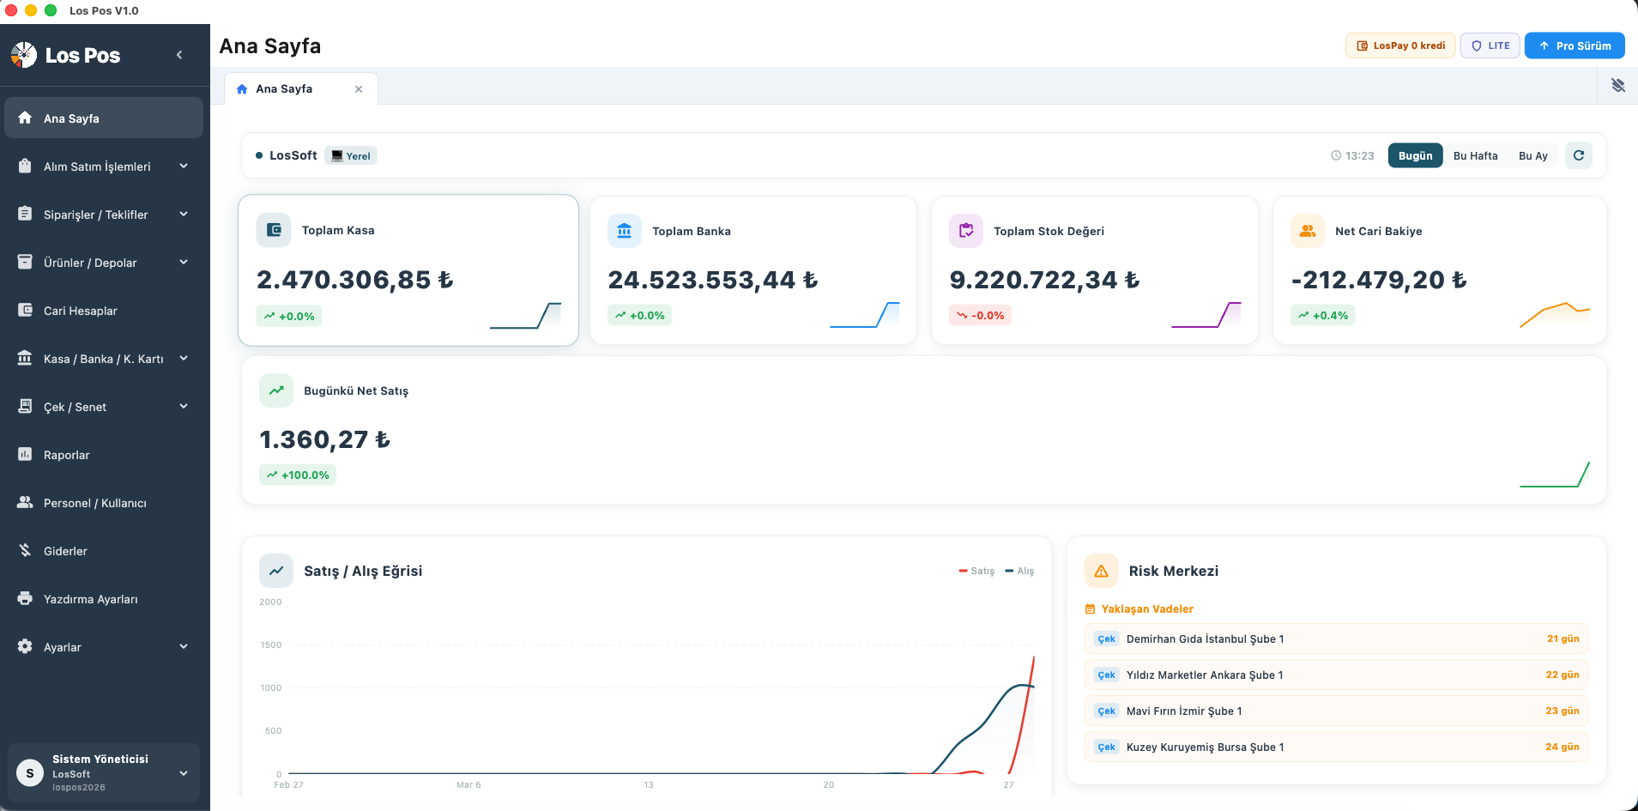Click the crossed-out layers icon at top right
1638x811 pixels.
(1617, 86)
